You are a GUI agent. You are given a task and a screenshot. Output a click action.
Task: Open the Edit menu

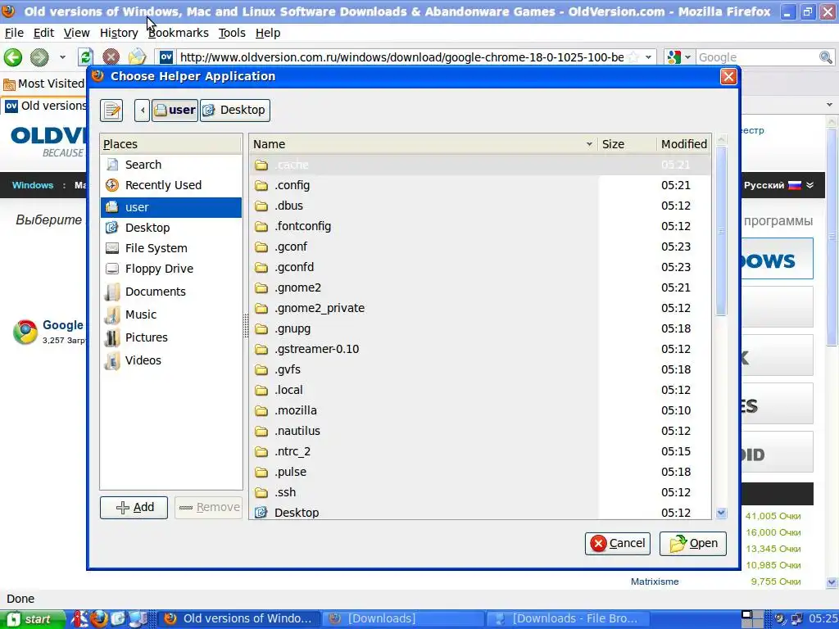[x=43, y=33]
